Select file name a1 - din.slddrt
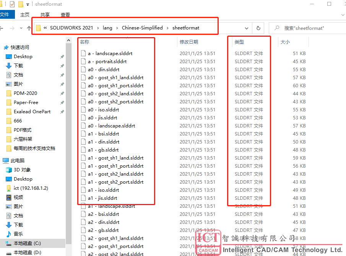The height and width of the screenshot is (256, 346). pyautogui.click(x=104, y=142)
